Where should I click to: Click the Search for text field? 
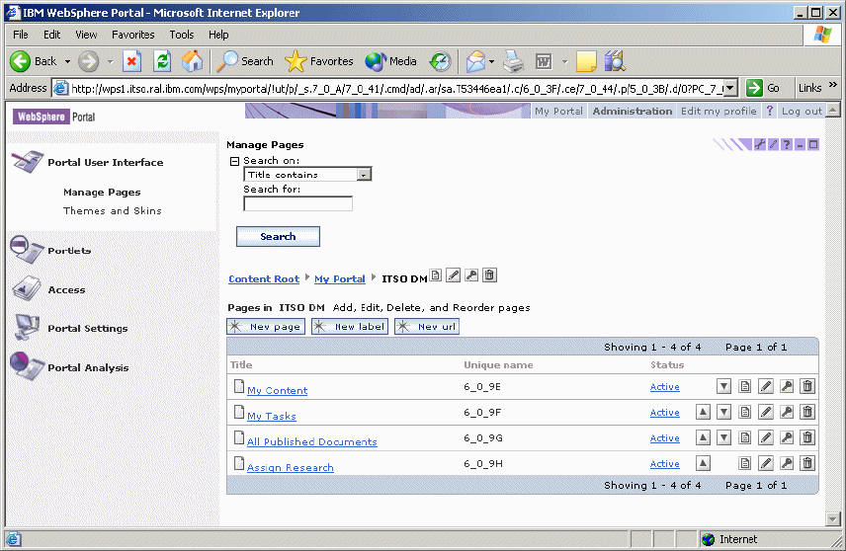pyautogui.click(x=297, y=203)
